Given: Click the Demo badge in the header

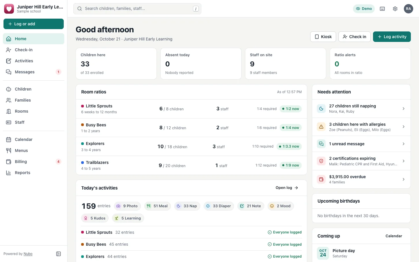Looking at the screenshot, I should click(364, 9).
